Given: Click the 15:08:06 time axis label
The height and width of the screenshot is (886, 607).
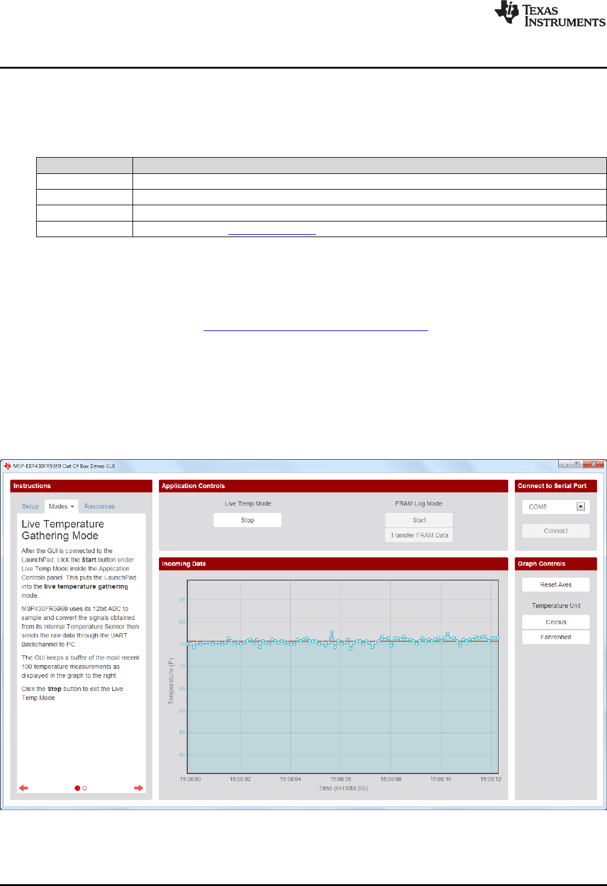Looking at the screenshot, I should click(x=340, y=779).
